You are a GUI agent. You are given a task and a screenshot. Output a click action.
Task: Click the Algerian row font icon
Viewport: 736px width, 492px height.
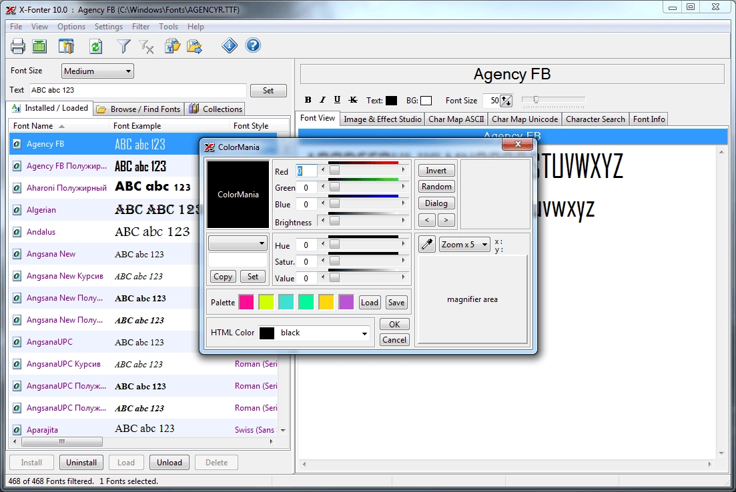(x=17, y=210)
